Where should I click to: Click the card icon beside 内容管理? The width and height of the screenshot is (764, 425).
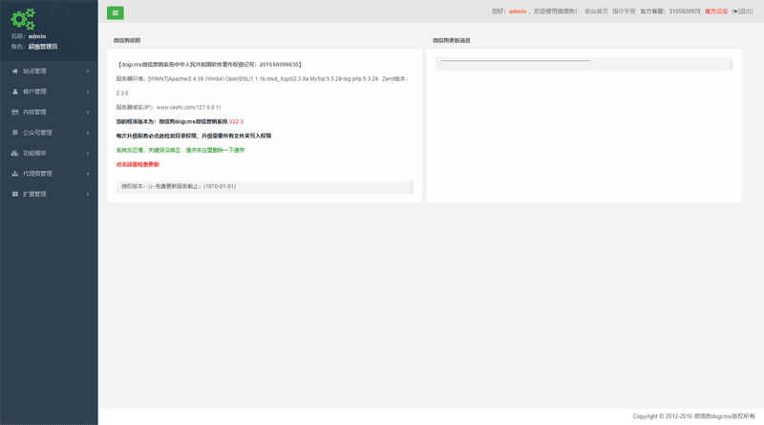(14, 112)
